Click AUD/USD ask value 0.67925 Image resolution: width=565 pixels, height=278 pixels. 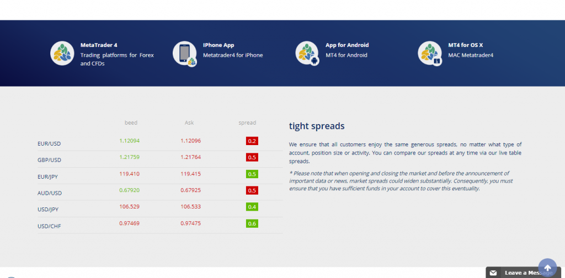190,190
